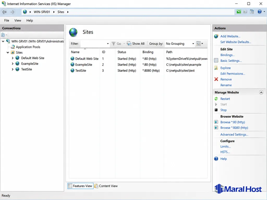
Task: Click the Rename action link
Action: tap(226, 85)
